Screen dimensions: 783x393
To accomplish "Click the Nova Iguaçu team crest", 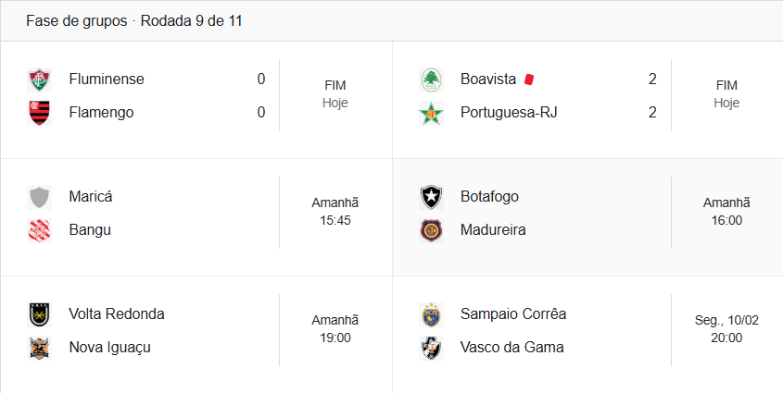I will click(39, 348).
